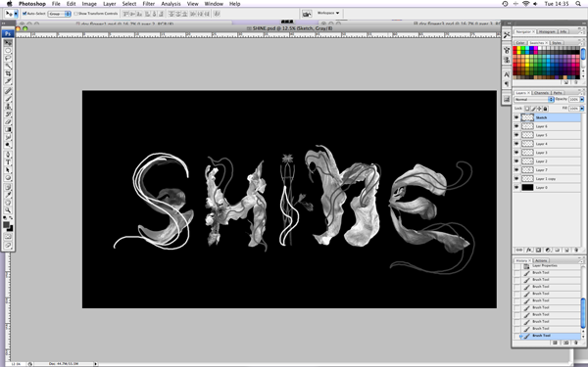Hide the Sketch layer
This screenshot has width=588, height=367.
click(516, 117)
